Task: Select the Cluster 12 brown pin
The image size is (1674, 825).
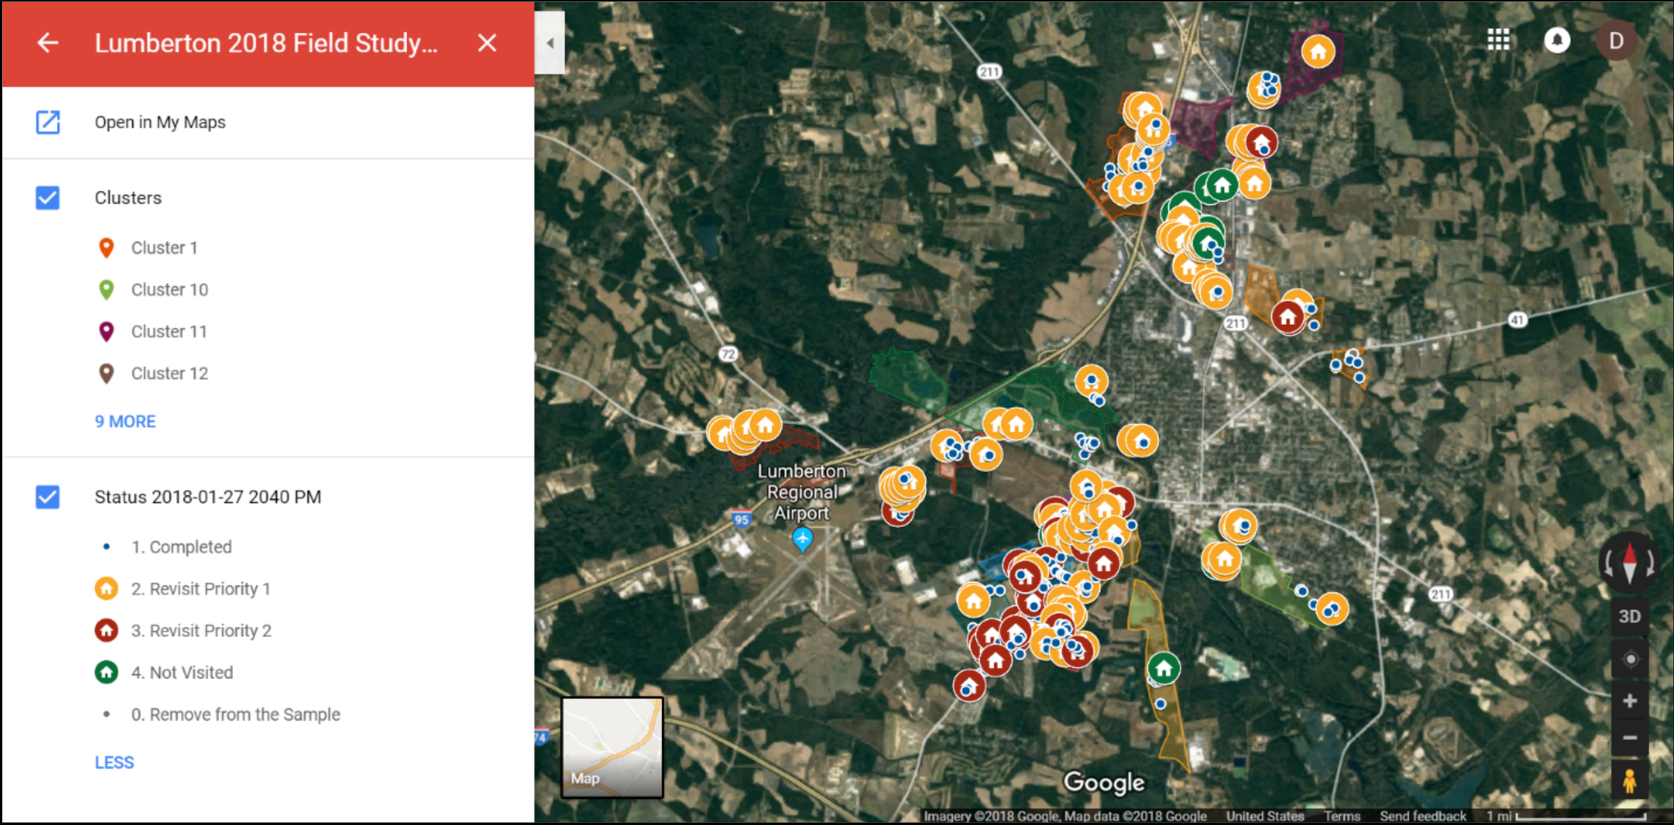Action: point(106,373)
